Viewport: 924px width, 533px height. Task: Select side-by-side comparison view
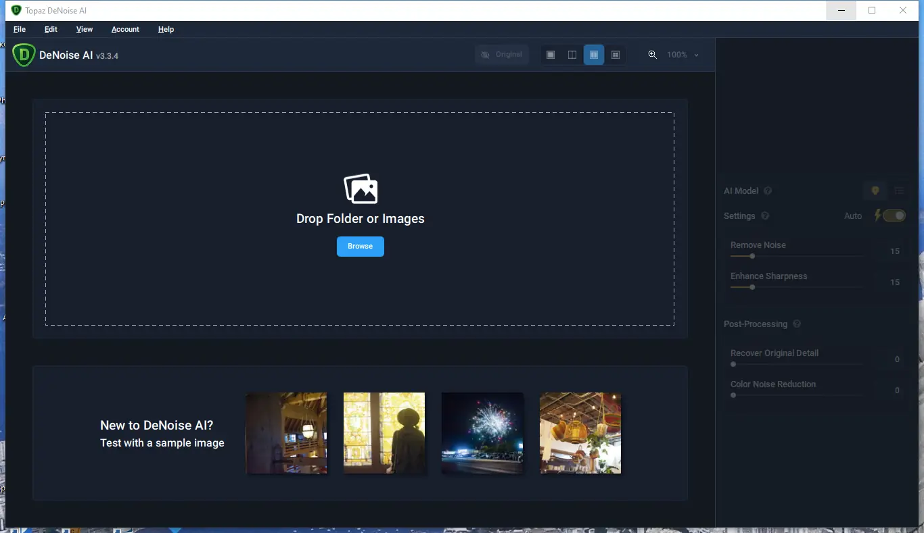pos(594,55)
